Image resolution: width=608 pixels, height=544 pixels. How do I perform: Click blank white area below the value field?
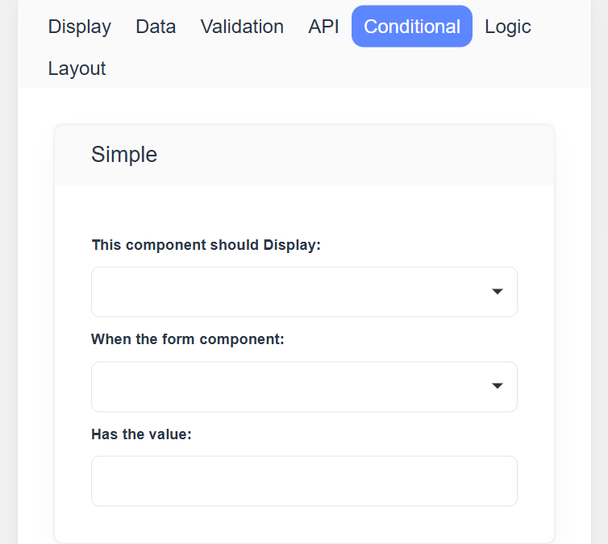click(x=304, y=524)
